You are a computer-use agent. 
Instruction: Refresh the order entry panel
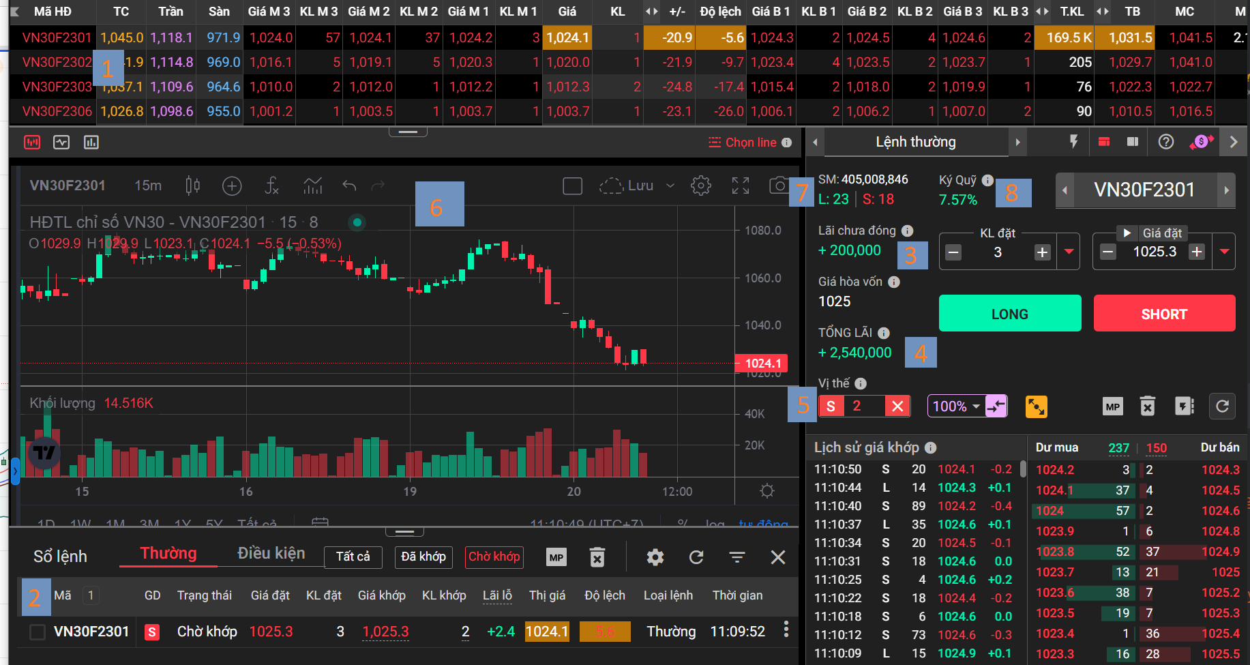coord(1222,407)
